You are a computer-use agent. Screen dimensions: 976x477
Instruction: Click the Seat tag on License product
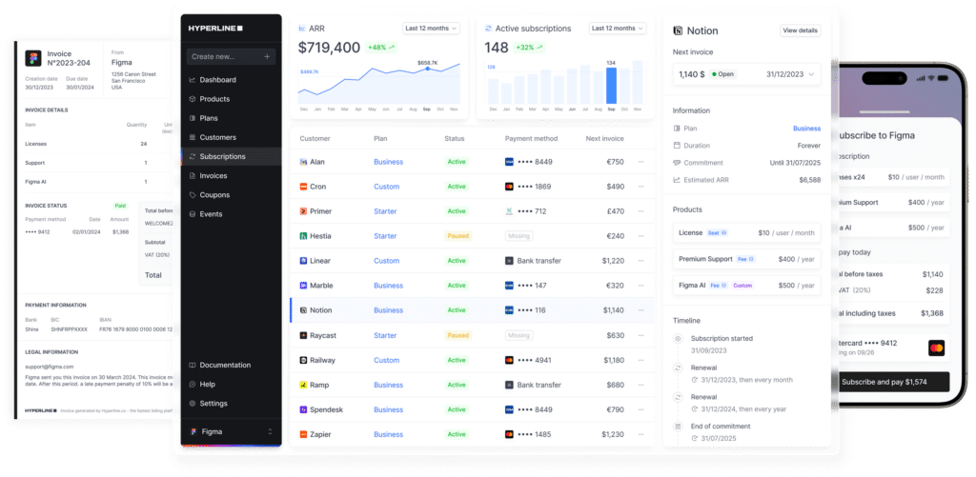pyautogui.click(x=718, y=232)
